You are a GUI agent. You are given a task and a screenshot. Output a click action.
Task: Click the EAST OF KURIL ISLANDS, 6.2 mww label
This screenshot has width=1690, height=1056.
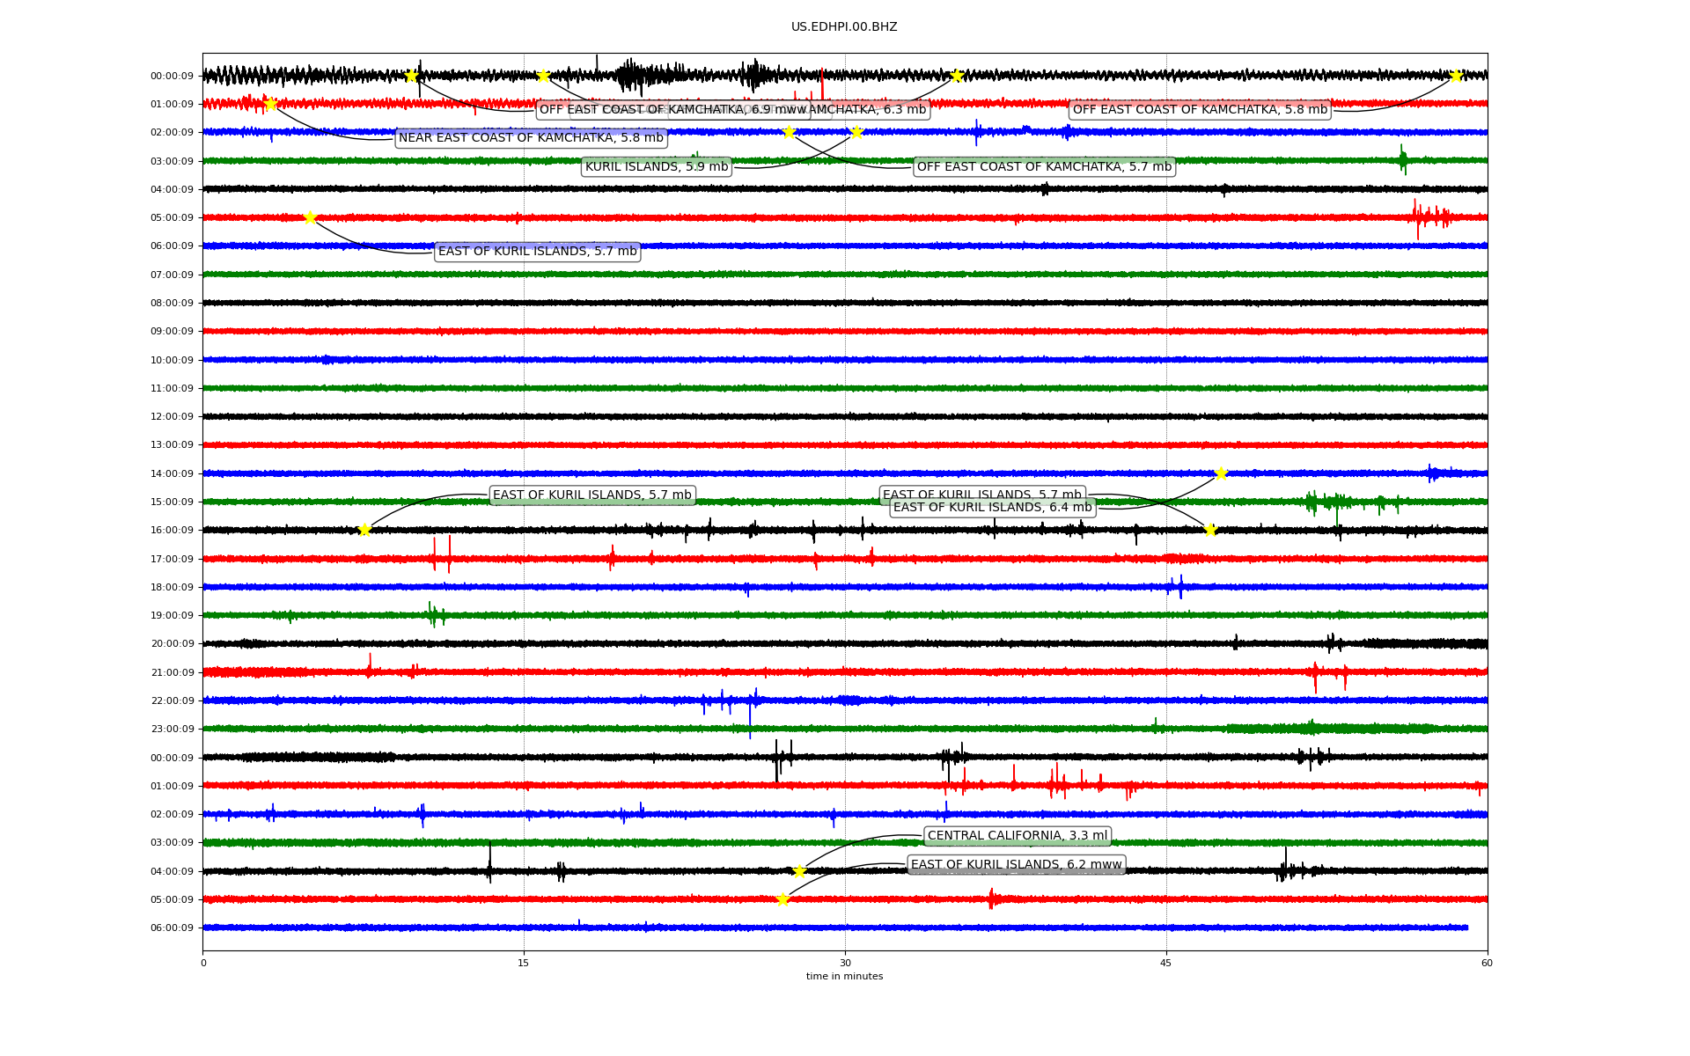[1017, 865]
